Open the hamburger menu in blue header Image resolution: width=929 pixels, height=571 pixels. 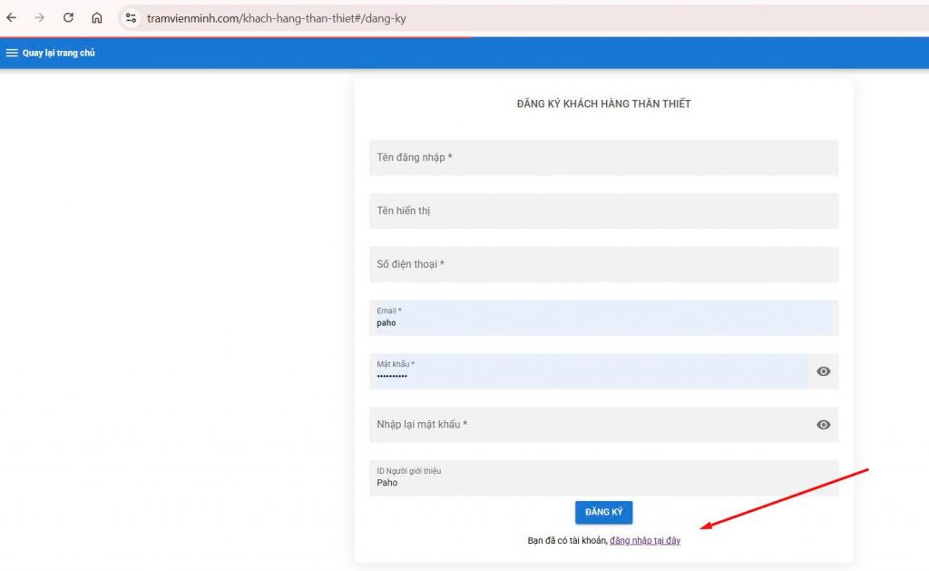click(x=12, y=53)
